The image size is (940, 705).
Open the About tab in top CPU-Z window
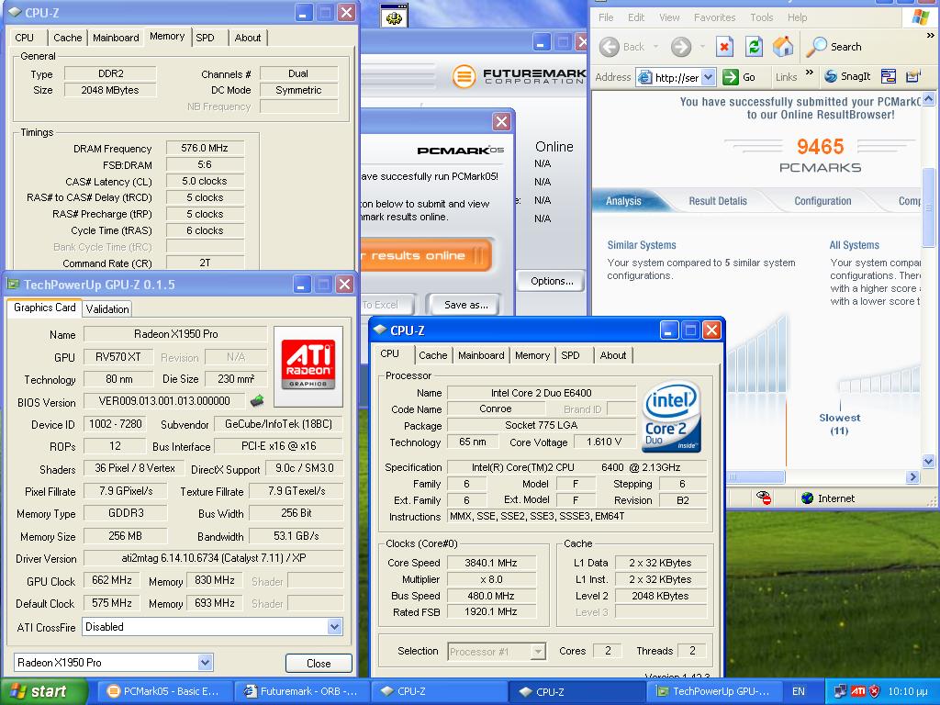tap(248, 37)
